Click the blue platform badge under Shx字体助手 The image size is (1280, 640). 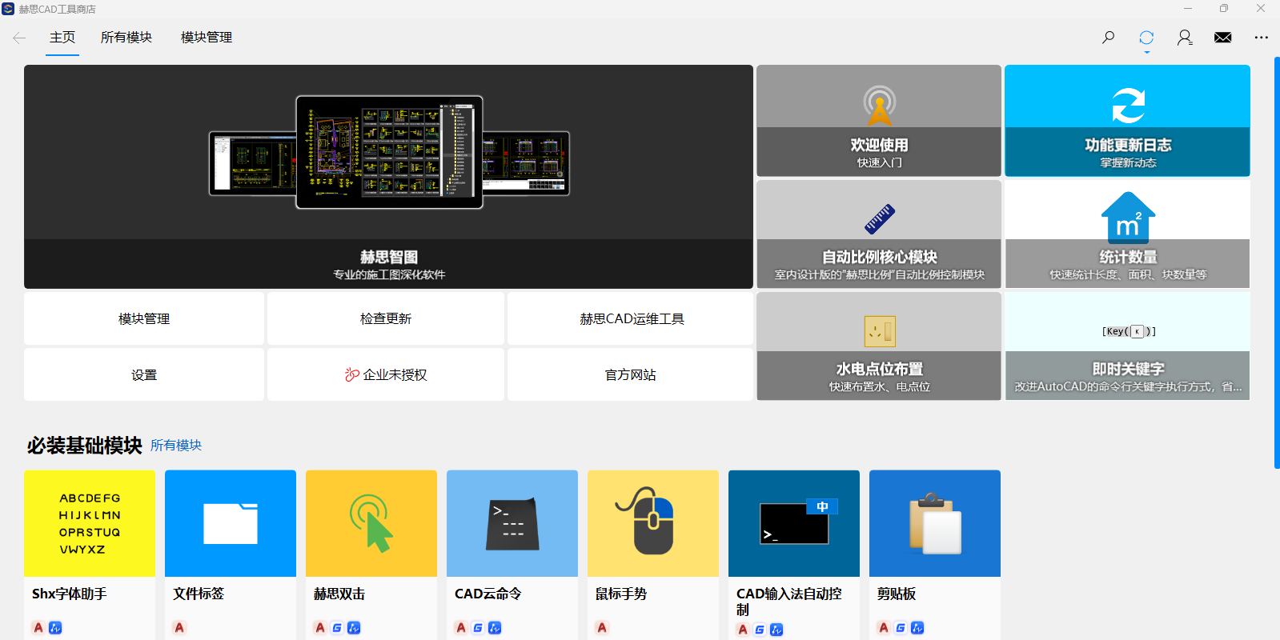(55, 628)
